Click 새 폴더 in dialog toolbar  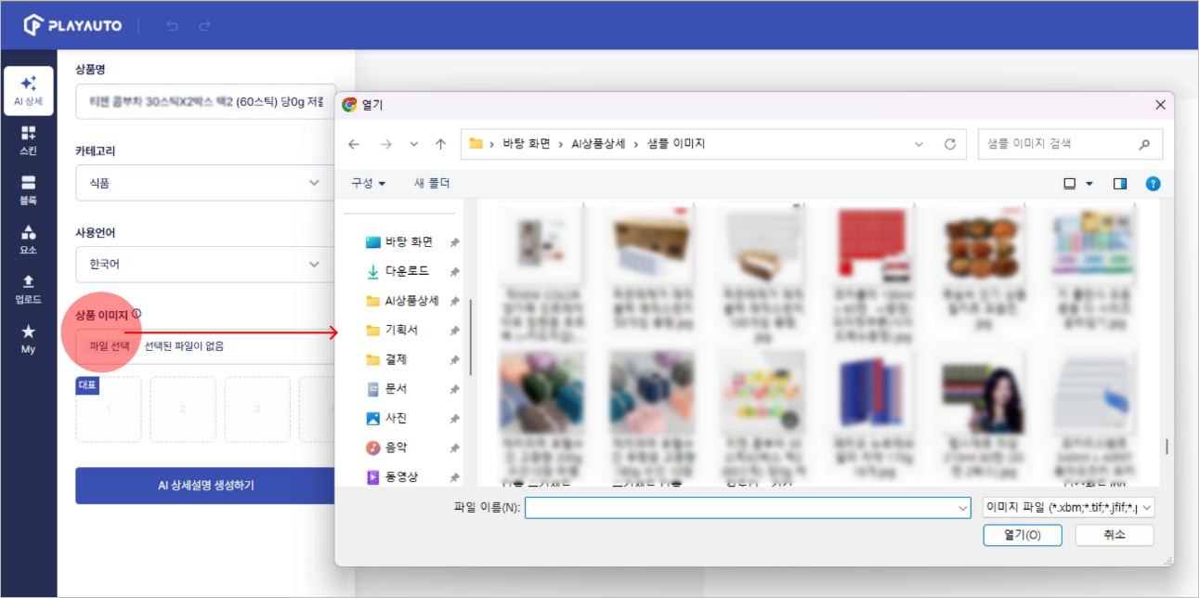click(x=432, y=184)
